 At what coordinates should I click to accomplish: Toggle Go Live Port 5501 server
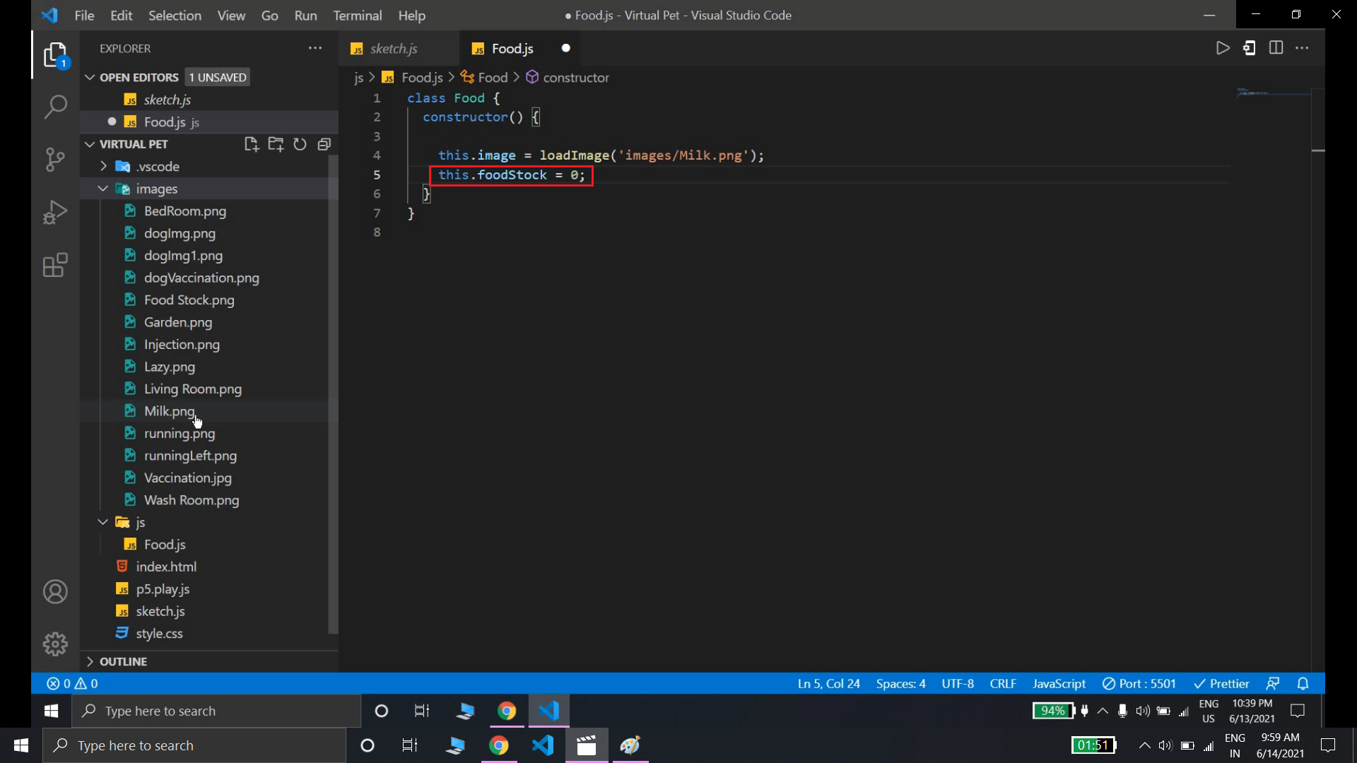(x=1139, y=683)
